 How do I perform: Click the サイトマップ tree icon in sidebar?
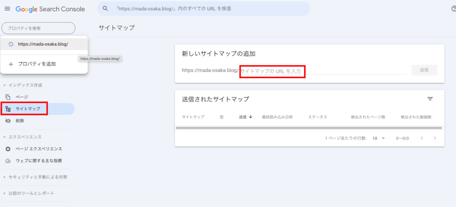[8, 109]
